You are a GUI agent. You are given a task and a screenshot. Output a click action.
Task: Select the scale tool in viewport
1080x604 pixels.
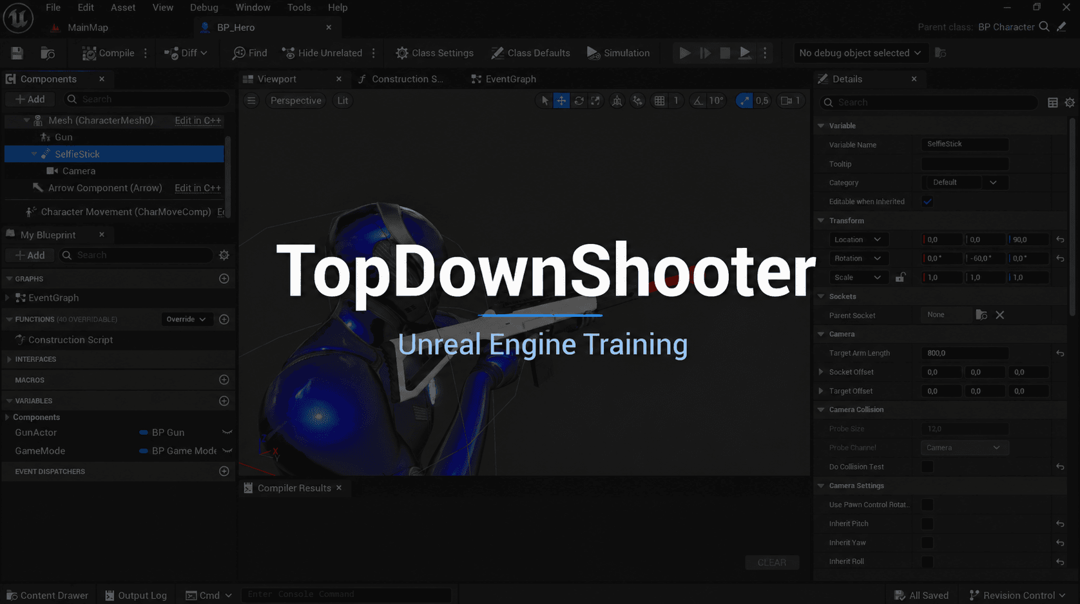tap(595, 100)
